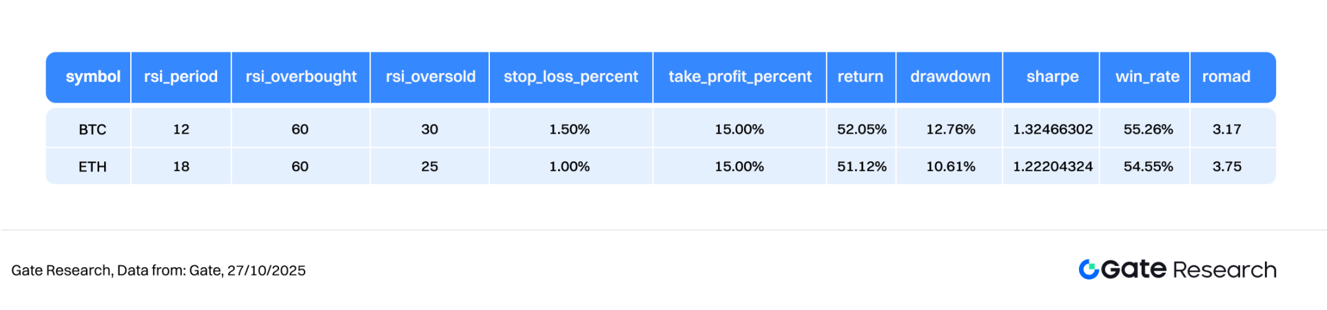Viewport: 1327px width, 310px height.
Task: Click the win_rate column header
Action: click(1146, 76)
